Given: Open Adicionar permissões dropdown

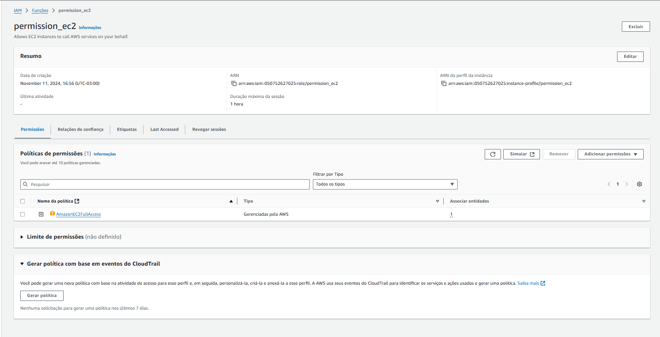Looking at the screenshot, I should (610, 154).
